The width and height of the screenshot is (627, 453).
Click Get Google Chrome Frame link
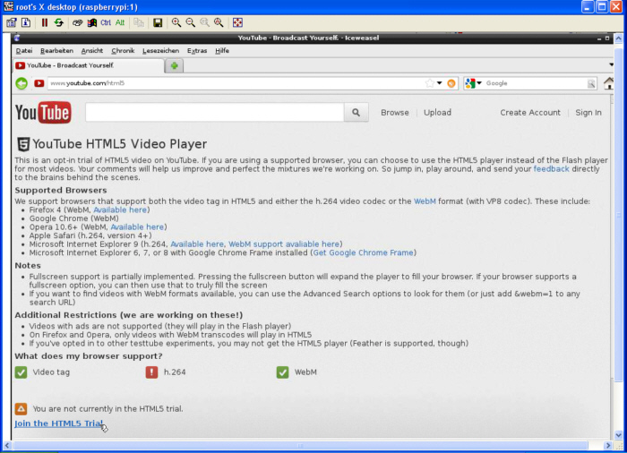coord(363,252)
